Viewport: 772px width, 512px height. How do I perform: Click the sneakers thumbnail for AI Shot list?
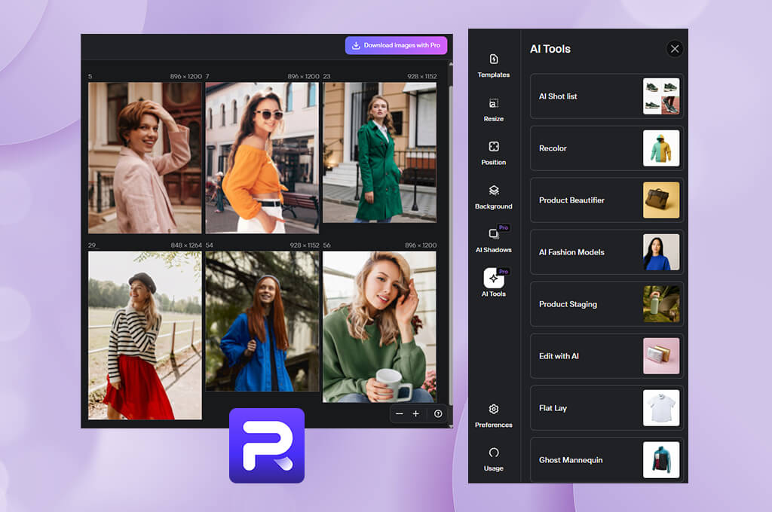point(661,96)
